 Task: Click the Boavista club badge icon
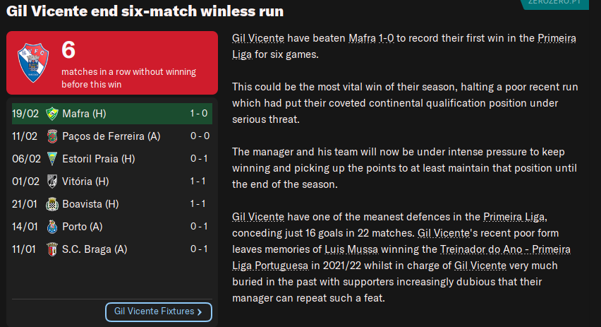point(51,204)
